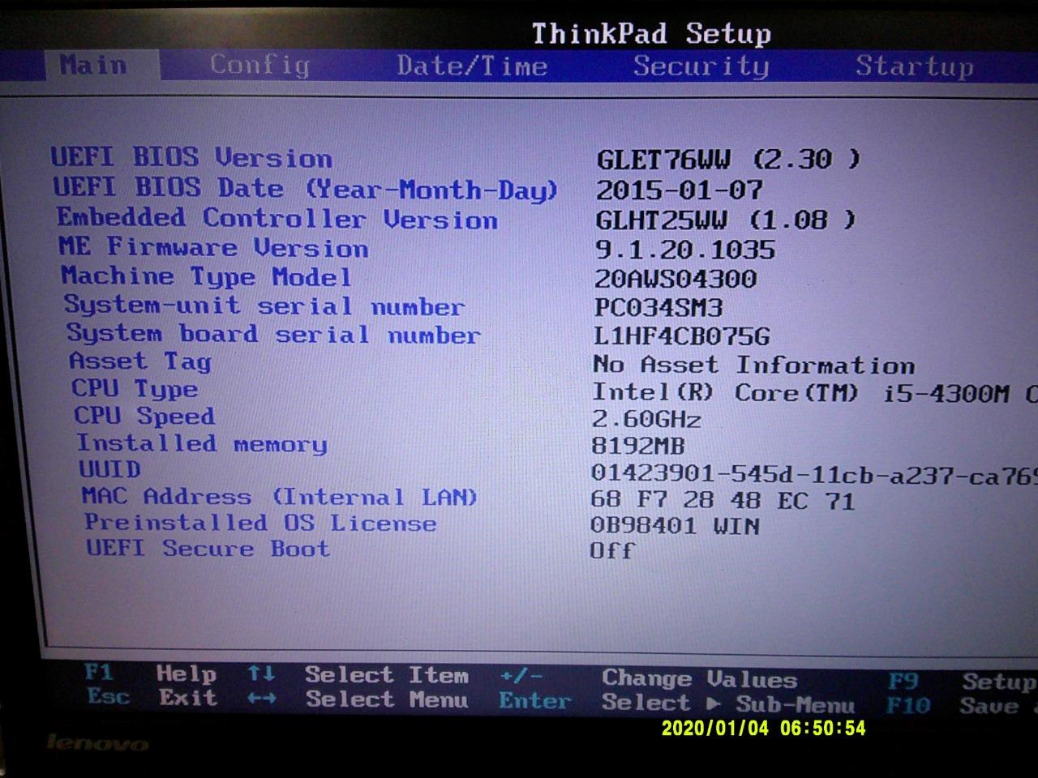Click the board serial L1HF4CB075G
The image size is (1038, 778).
coord(681,336)
